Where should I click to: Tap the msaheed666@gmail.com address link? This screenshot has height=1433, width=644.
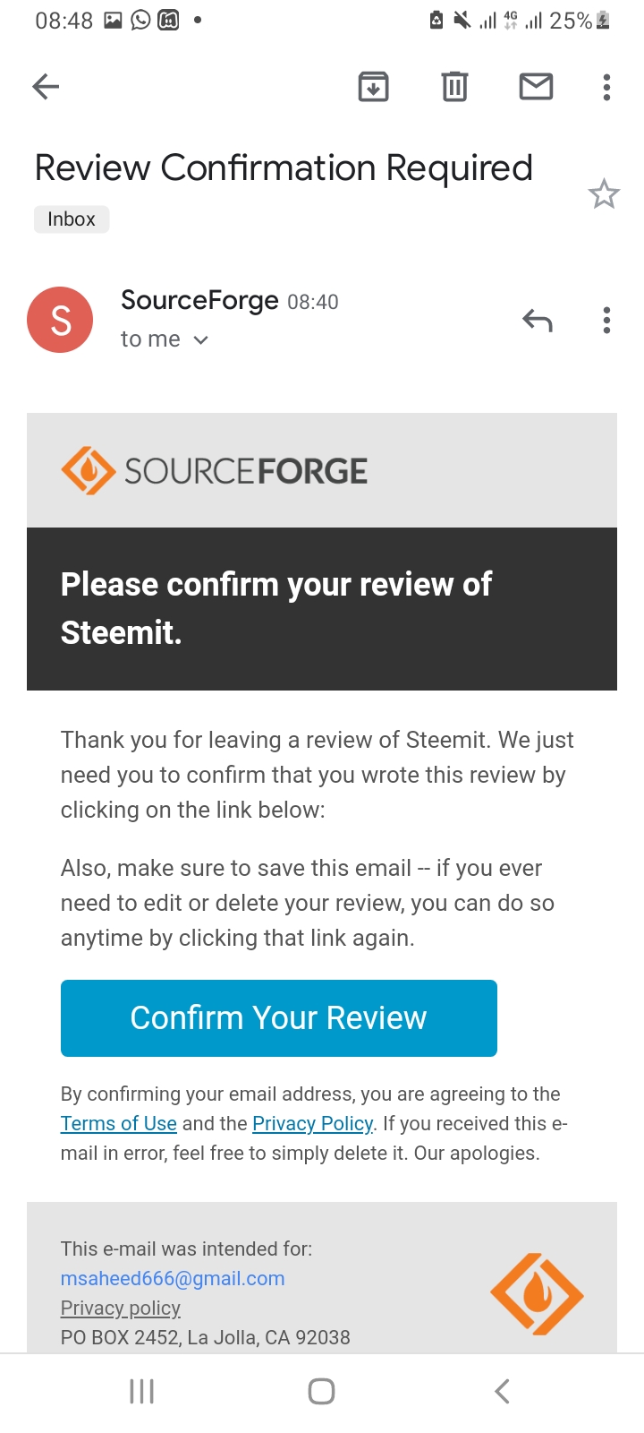click(173, 1279)
